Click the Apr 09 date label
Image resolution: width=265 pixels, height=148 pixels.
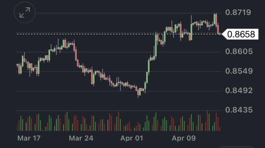(x=183, y=138)
